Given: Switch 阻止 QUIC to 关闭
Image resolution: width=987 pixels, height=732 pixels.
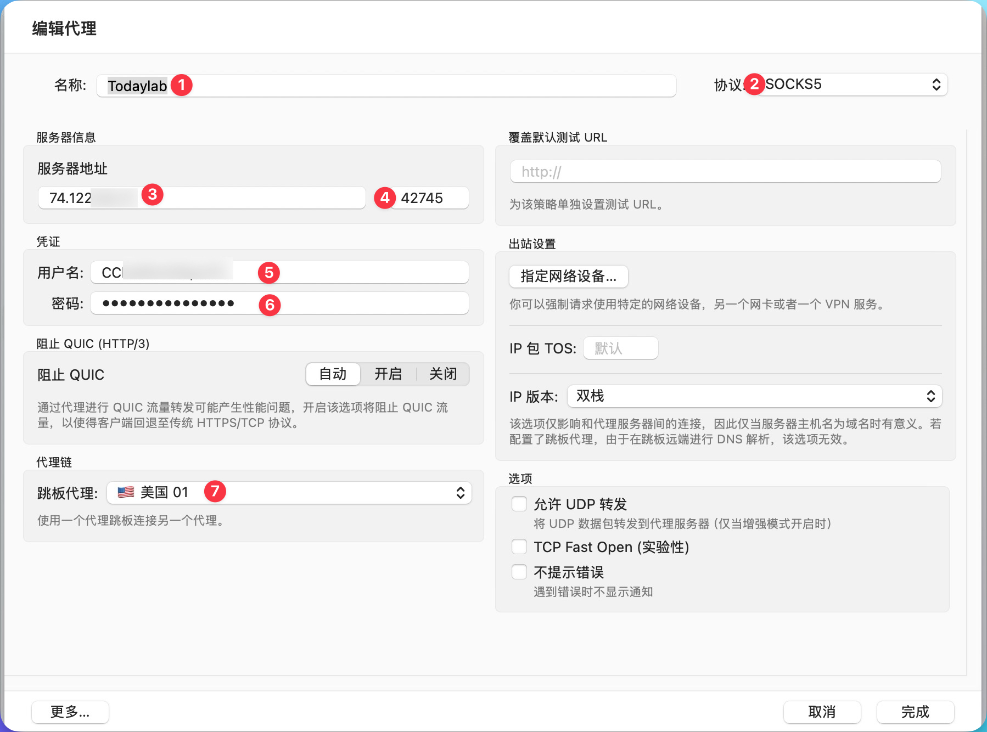Looking at the screenshot, I should coord(442,374).
